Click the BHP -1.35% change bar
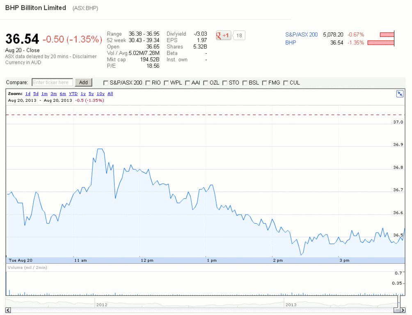412x315 pixels. (x=381, y=43)
